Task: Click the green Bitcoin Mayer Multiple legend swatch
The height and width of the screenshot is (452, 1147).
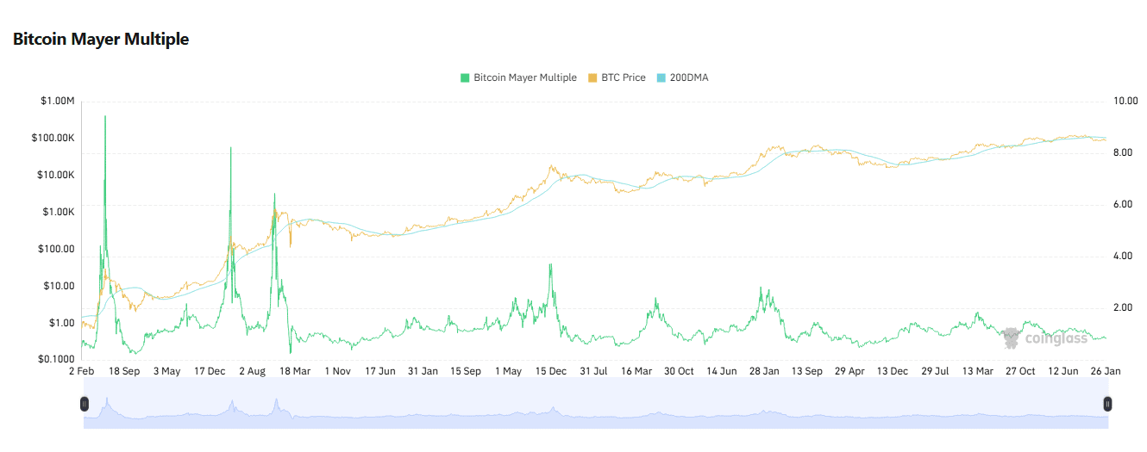Action: click(465, 77)
